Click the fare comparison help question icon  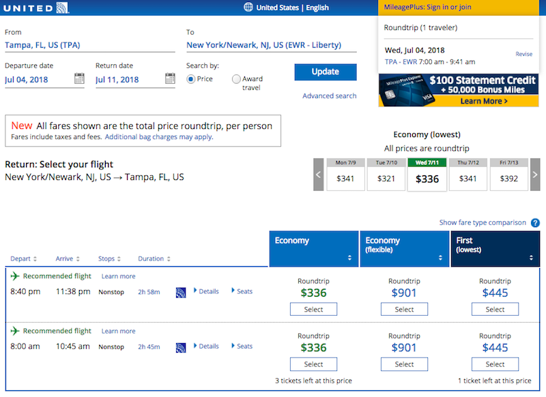click(x=535, y=223)
